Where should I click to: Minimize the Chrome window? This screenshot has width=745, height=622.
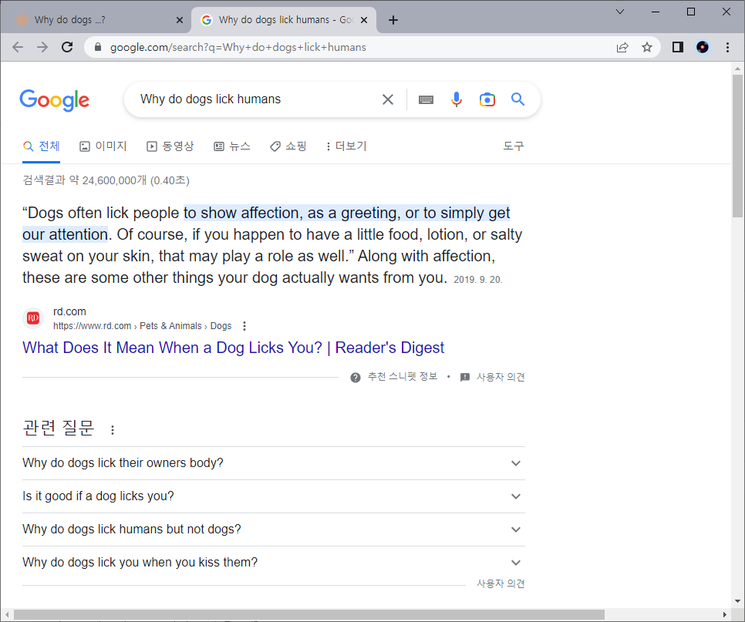pyautogui.click(x=656, y=12)
